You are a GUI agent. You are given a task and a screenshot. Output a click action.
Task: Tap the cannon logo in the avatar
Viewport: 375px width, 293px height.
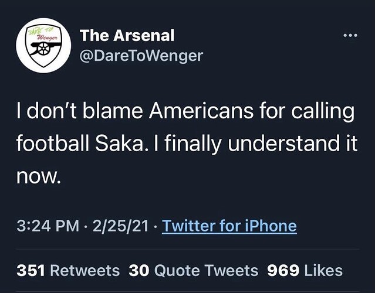click(x=43, y=51)
